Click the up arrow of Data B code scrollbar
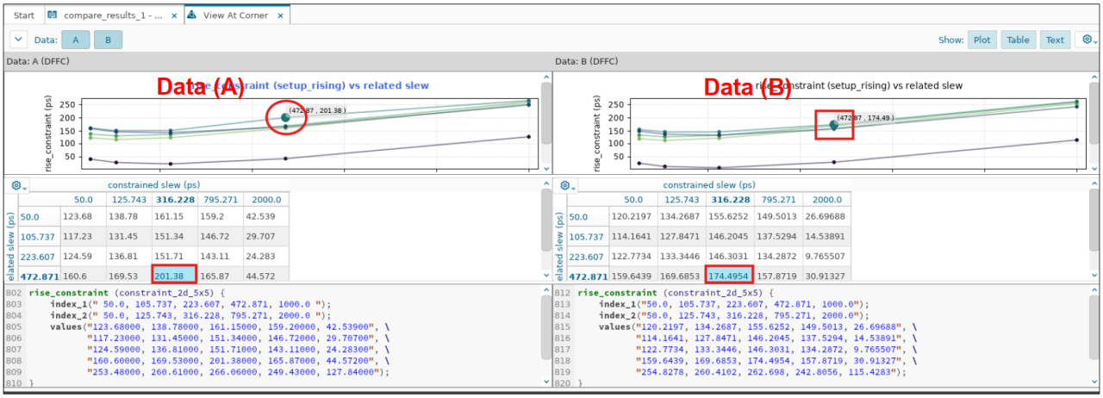1103x398 pixels. point(1095,291)
